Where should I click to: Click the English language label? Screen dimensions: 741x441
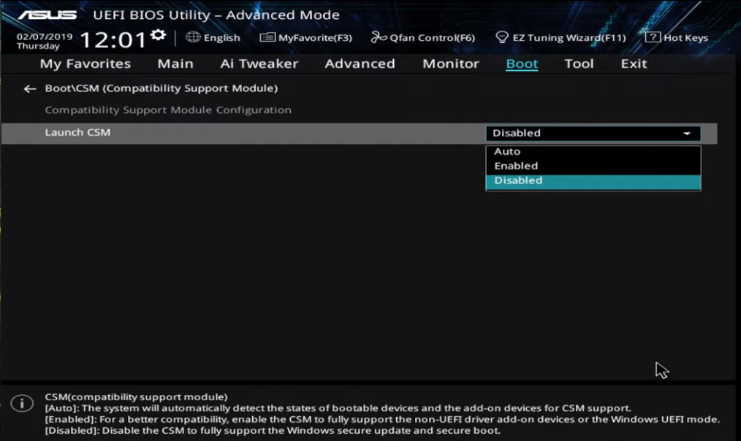pyautogui.click(x=221, y=38)
